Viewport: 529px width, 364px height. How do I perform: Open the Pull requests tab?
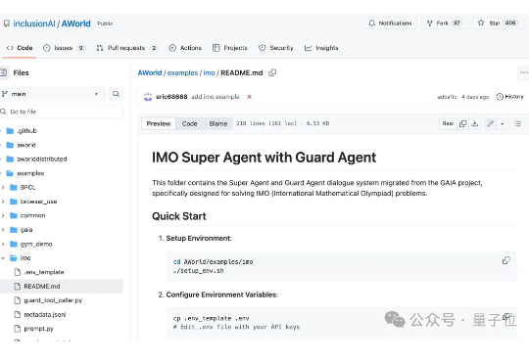126,48
